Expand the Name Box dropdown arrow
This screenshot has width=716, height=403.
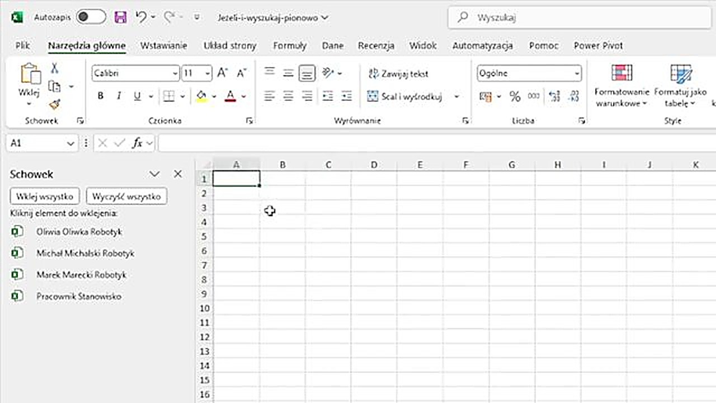pos(70,143)
